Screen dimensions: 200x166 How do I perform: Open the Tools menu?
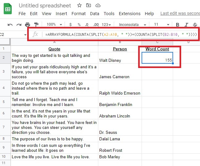click(x=109, y=14)
